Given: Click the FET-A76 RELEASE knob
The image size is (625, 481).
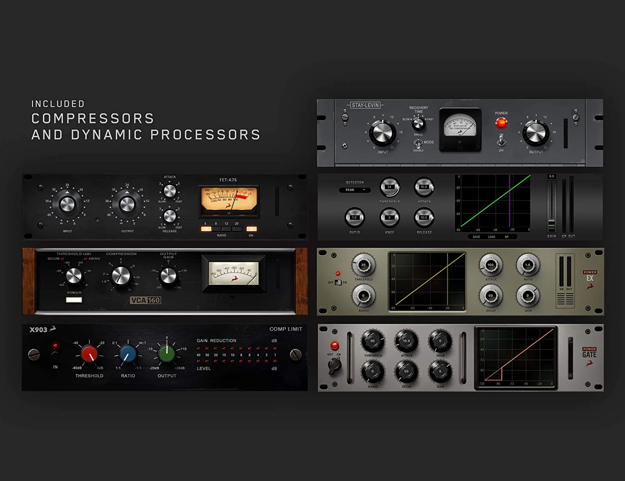Looking at the screenshot, I should click(170, 215).
